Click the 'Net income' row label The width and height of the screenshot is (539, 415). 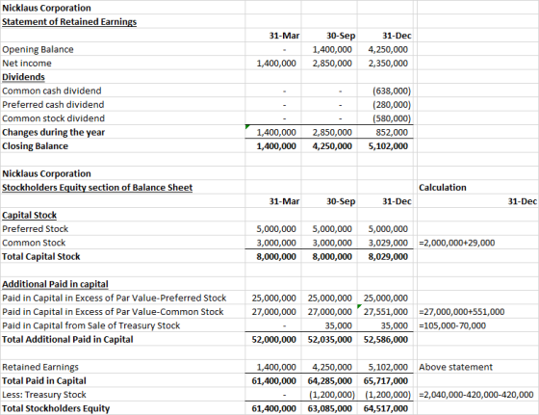pyautogui.click(x=27, y=64)
